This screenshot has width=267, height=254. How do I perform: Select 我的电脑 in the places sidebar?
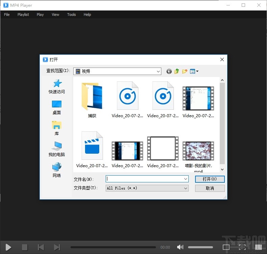(x=57, y=149)
